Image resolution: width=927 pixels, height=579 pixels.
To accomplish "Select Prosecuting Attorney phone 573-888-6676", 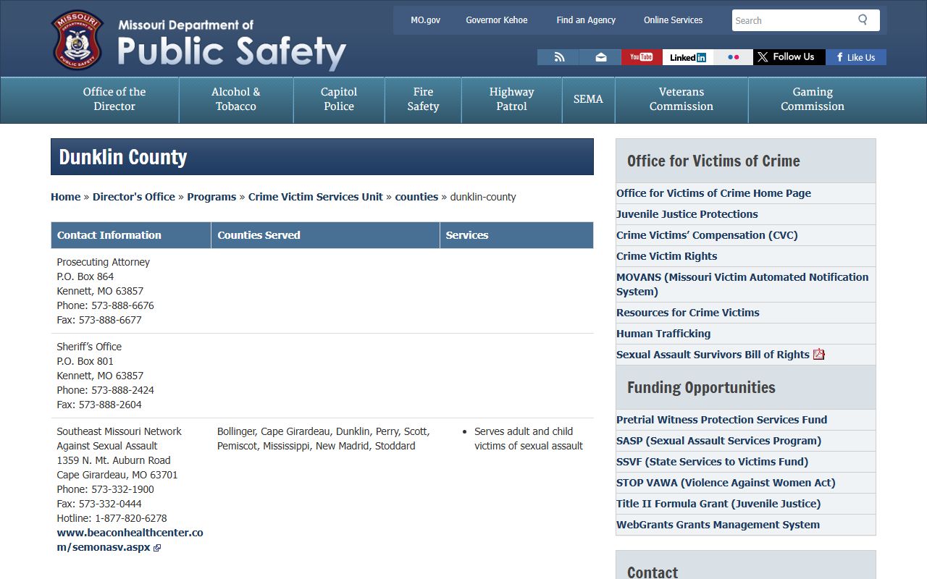I will coord(122,305).
